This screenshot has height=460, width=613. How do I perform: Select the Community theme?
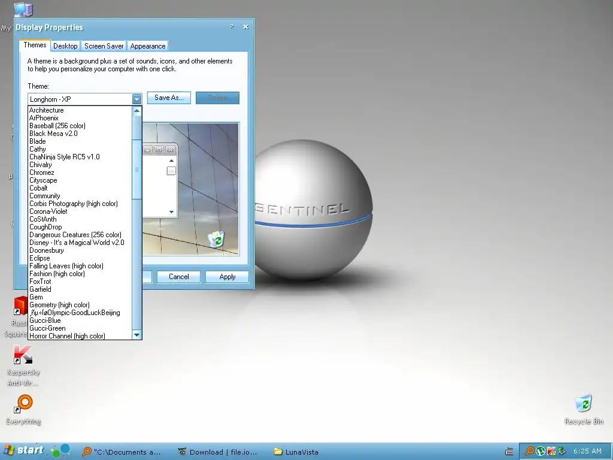point(80,196)
